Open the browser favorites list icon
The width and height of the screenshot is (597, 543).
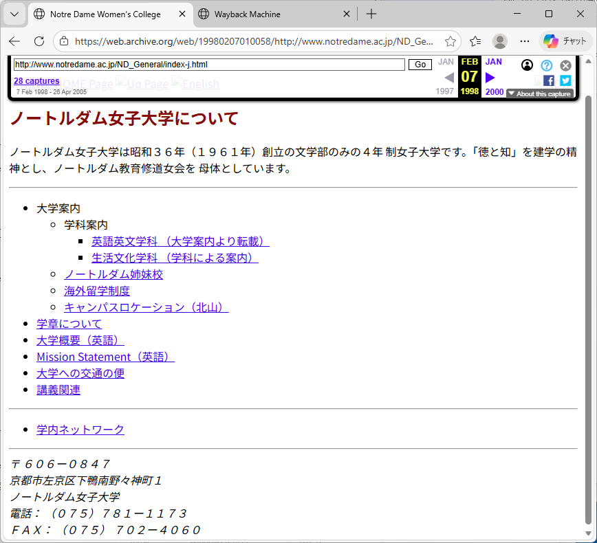click(475, 41)
